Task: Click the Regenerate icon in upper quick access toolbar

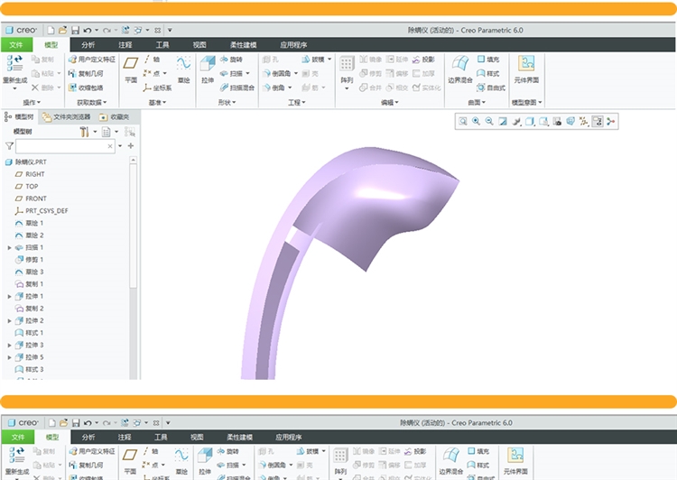Action: point(125,30)
